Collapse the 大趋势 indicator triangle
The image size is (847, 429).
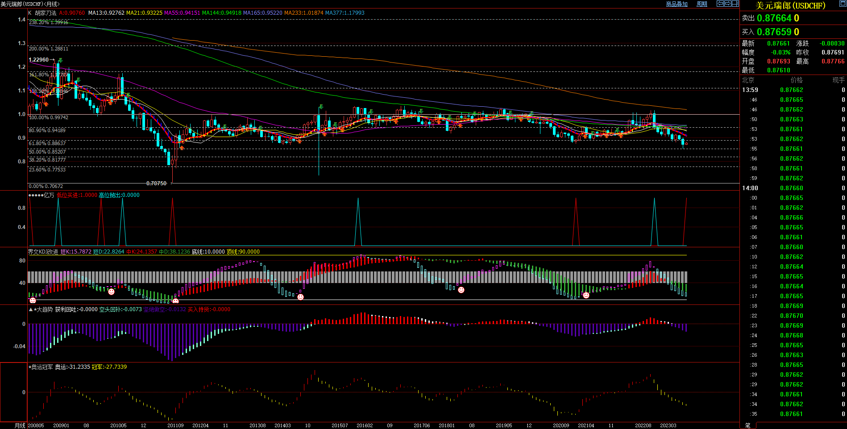30,309
